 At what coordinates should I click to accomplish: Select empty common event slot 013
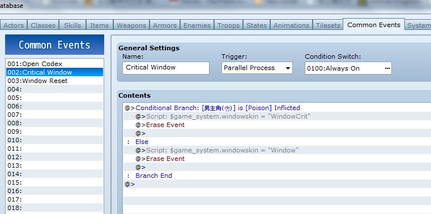pos(55,165)
